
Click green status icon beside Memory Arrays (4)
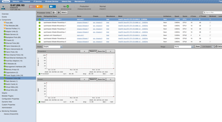click(x=5, y=70)
